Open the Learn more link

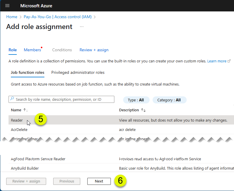pos(217,61)
